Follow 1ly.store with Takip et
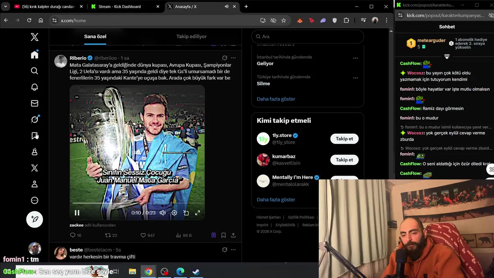 click(x=344, y=139)
